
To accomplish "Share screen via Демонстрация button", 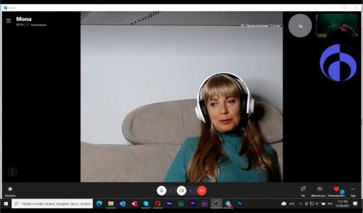I will [319, 191].
